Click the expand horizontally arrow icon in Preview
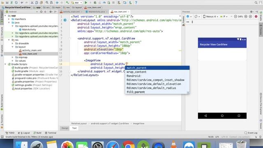263x148 pixels. [188, 22]
